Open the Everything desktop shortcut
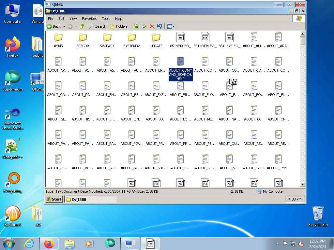The image size is (334, 250). pos(13,182)
